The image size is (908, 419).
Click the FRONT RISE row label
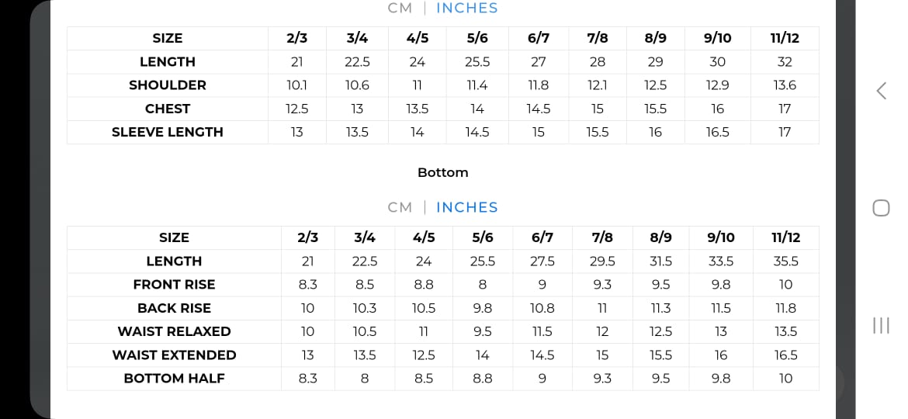[x=174, y=285]
